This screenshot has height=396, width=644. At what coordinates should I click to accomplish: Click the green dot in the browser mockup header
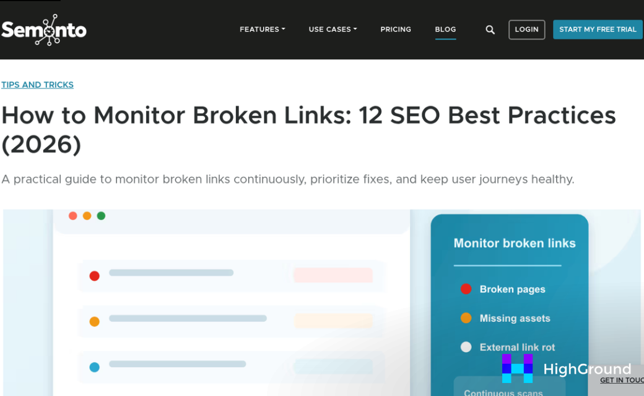[x=101, y=216]
